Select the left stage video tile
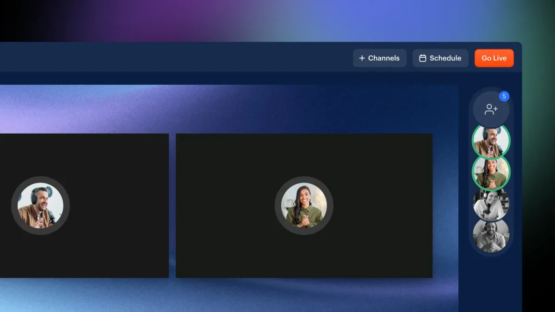 [83, 205]
